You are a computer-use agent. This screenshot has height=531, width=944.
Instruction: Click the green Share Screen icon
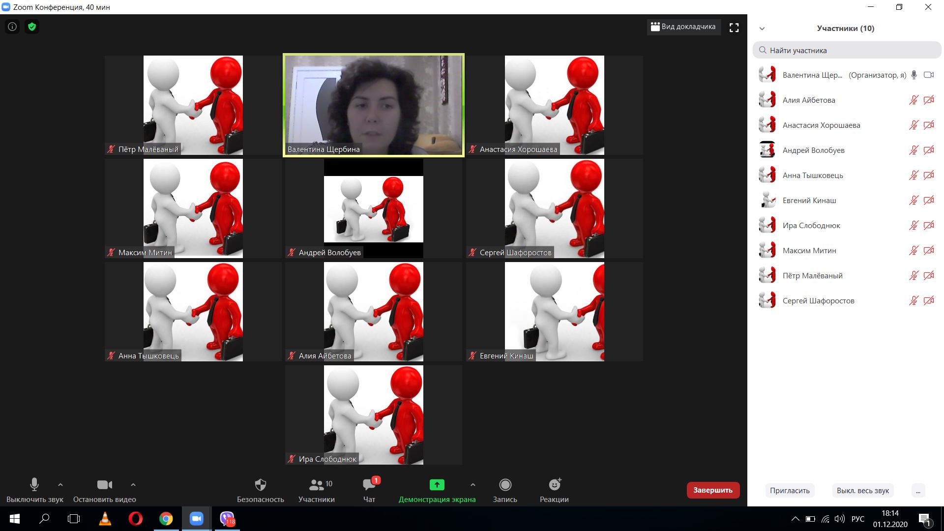coord(437,485)
